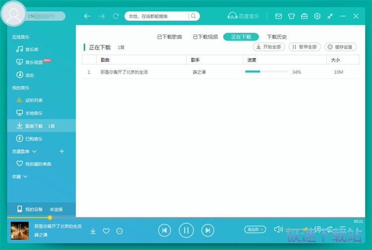Image resolution: width=372 pixels, height=250 pixels.
Task: Download the current song from player bar
Action: click(93, 231)
